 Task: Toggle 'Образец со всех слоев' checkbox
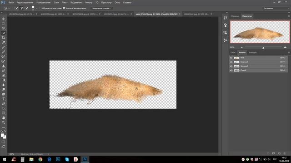40,8
